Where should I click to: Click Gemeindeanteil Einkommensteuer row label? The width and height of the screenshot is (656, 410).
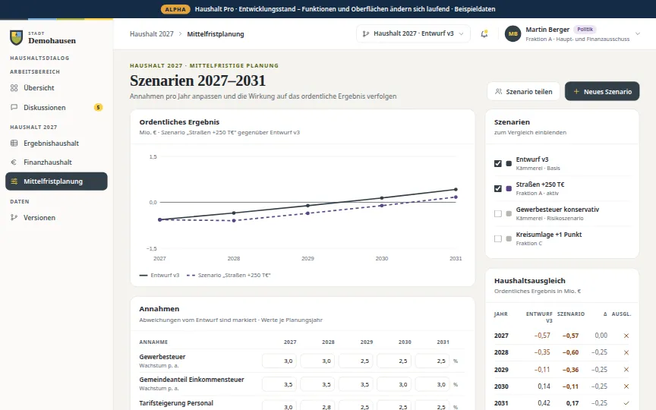[x=191, y=380]
